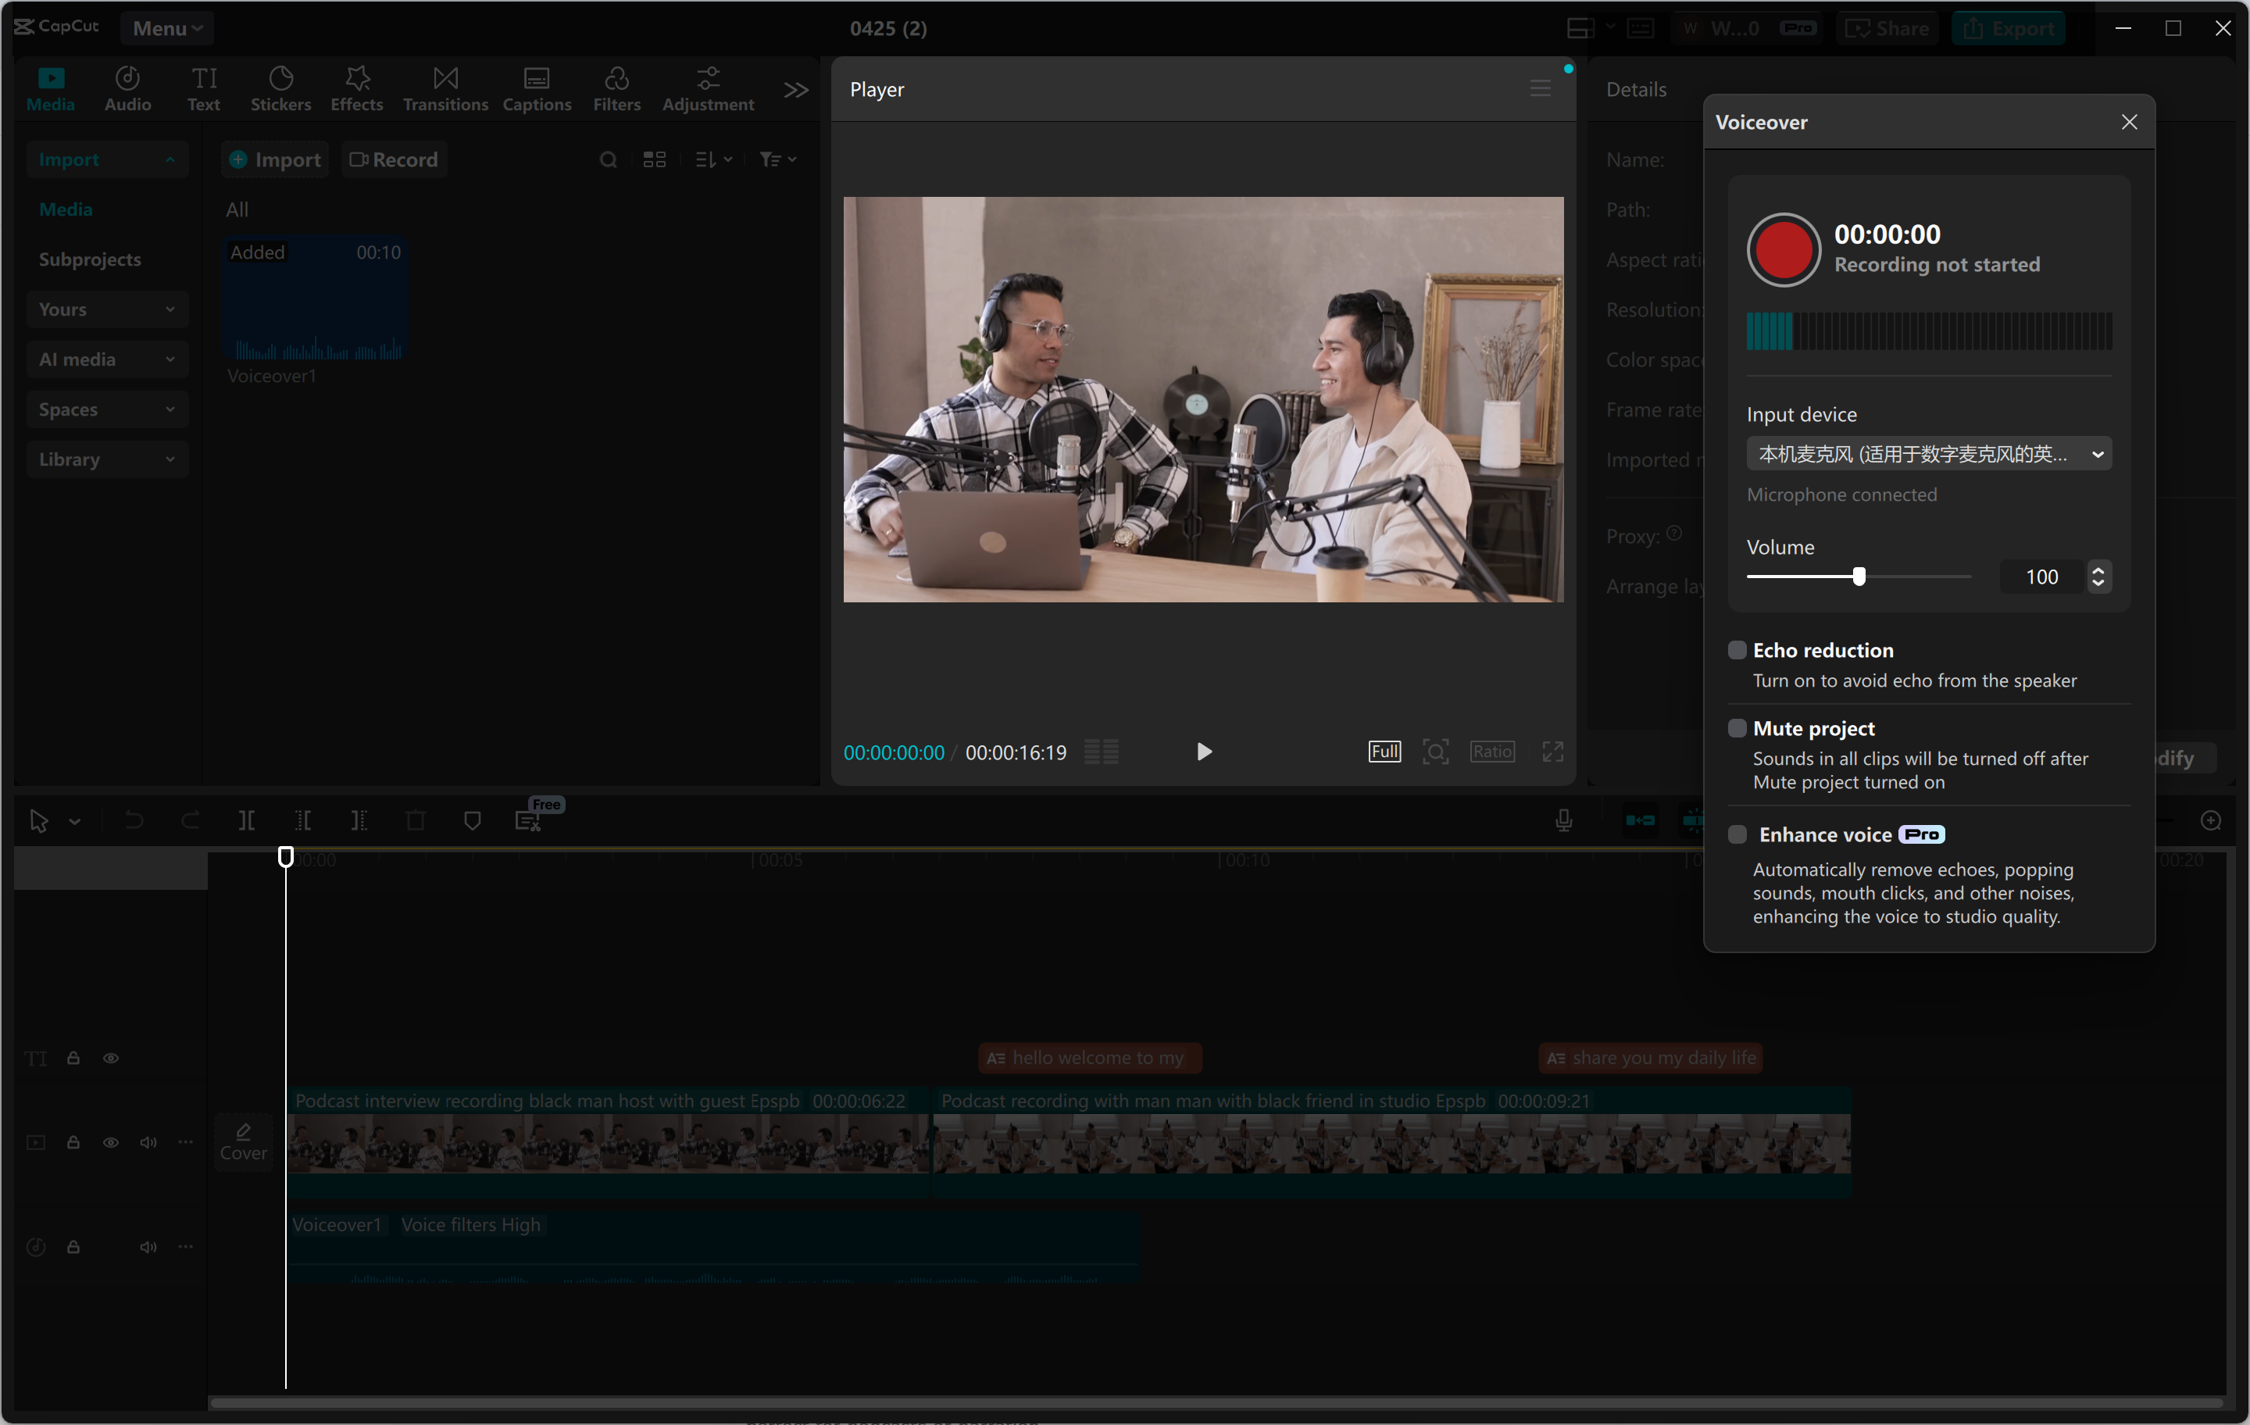Open the Transitions panel
Image resolution: width=2250 pixels, height=1425 pixels.
click(x=445, y=89)
